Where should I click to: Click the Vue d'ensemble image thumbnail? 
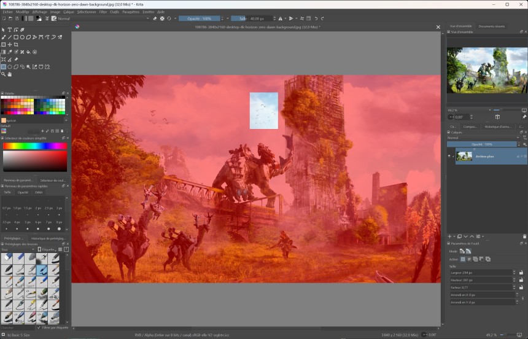(x=486, y=71)
